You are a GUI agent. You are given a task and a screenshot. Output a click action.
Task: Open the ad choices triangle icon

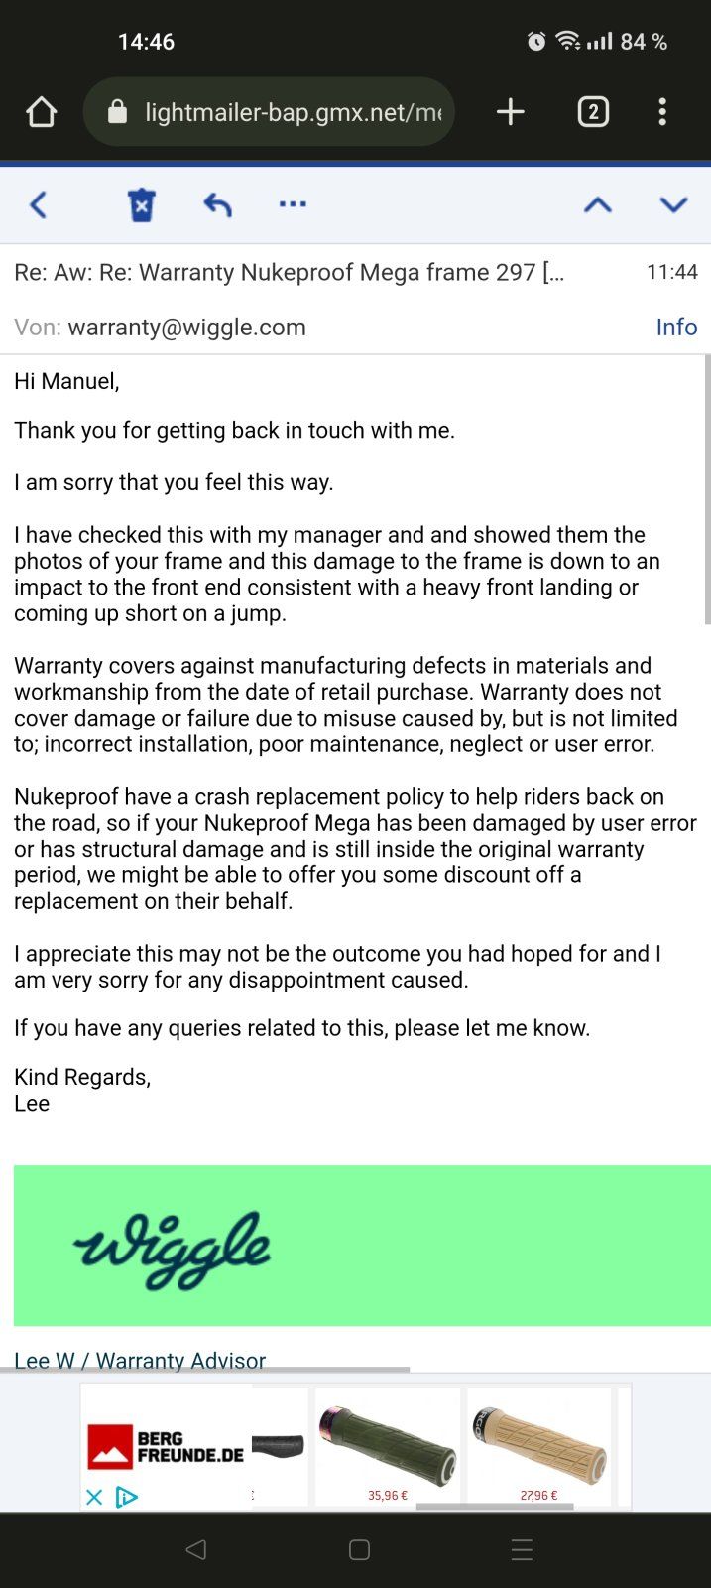[x=126, y=1497]
